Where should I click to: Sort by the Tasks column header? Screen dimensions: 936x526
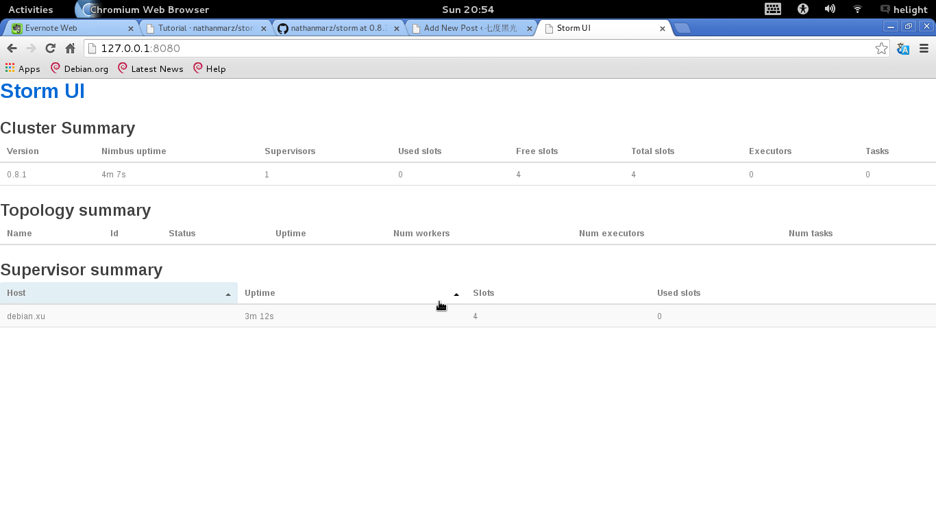pos(877,151)
